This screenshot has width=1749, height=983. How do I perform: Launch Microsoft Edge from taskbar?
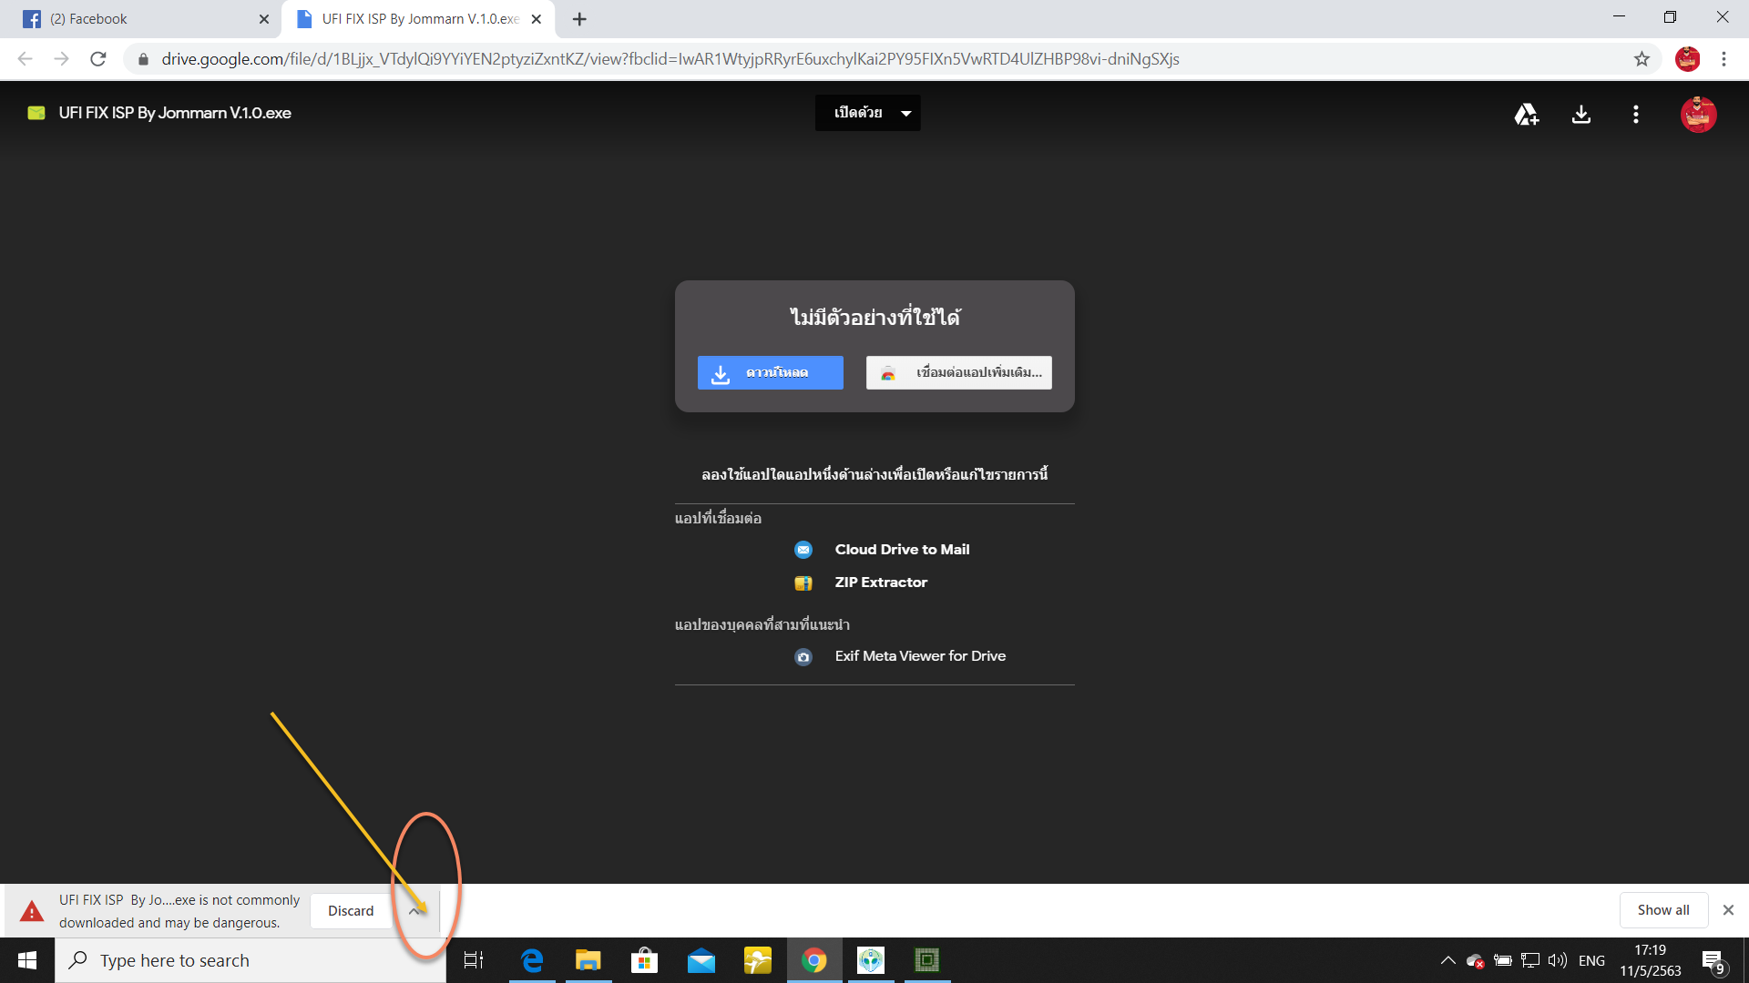click(x=532, y=960)
